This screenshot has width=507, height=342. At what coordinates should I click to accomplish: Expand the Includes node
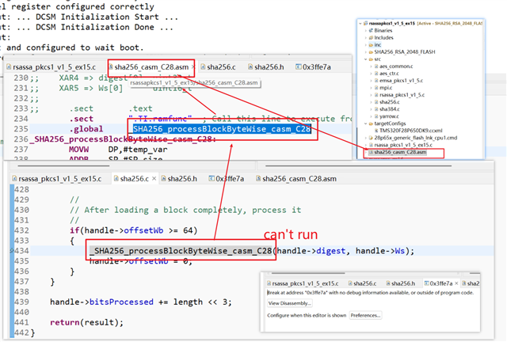[x=366, y=37]
